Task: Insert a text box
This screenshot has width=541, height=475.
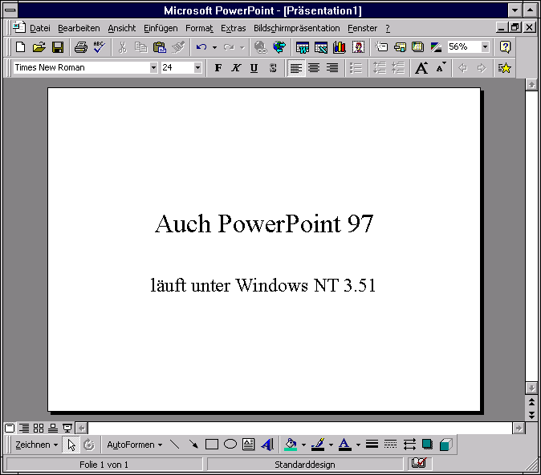Action: [248, 445]
